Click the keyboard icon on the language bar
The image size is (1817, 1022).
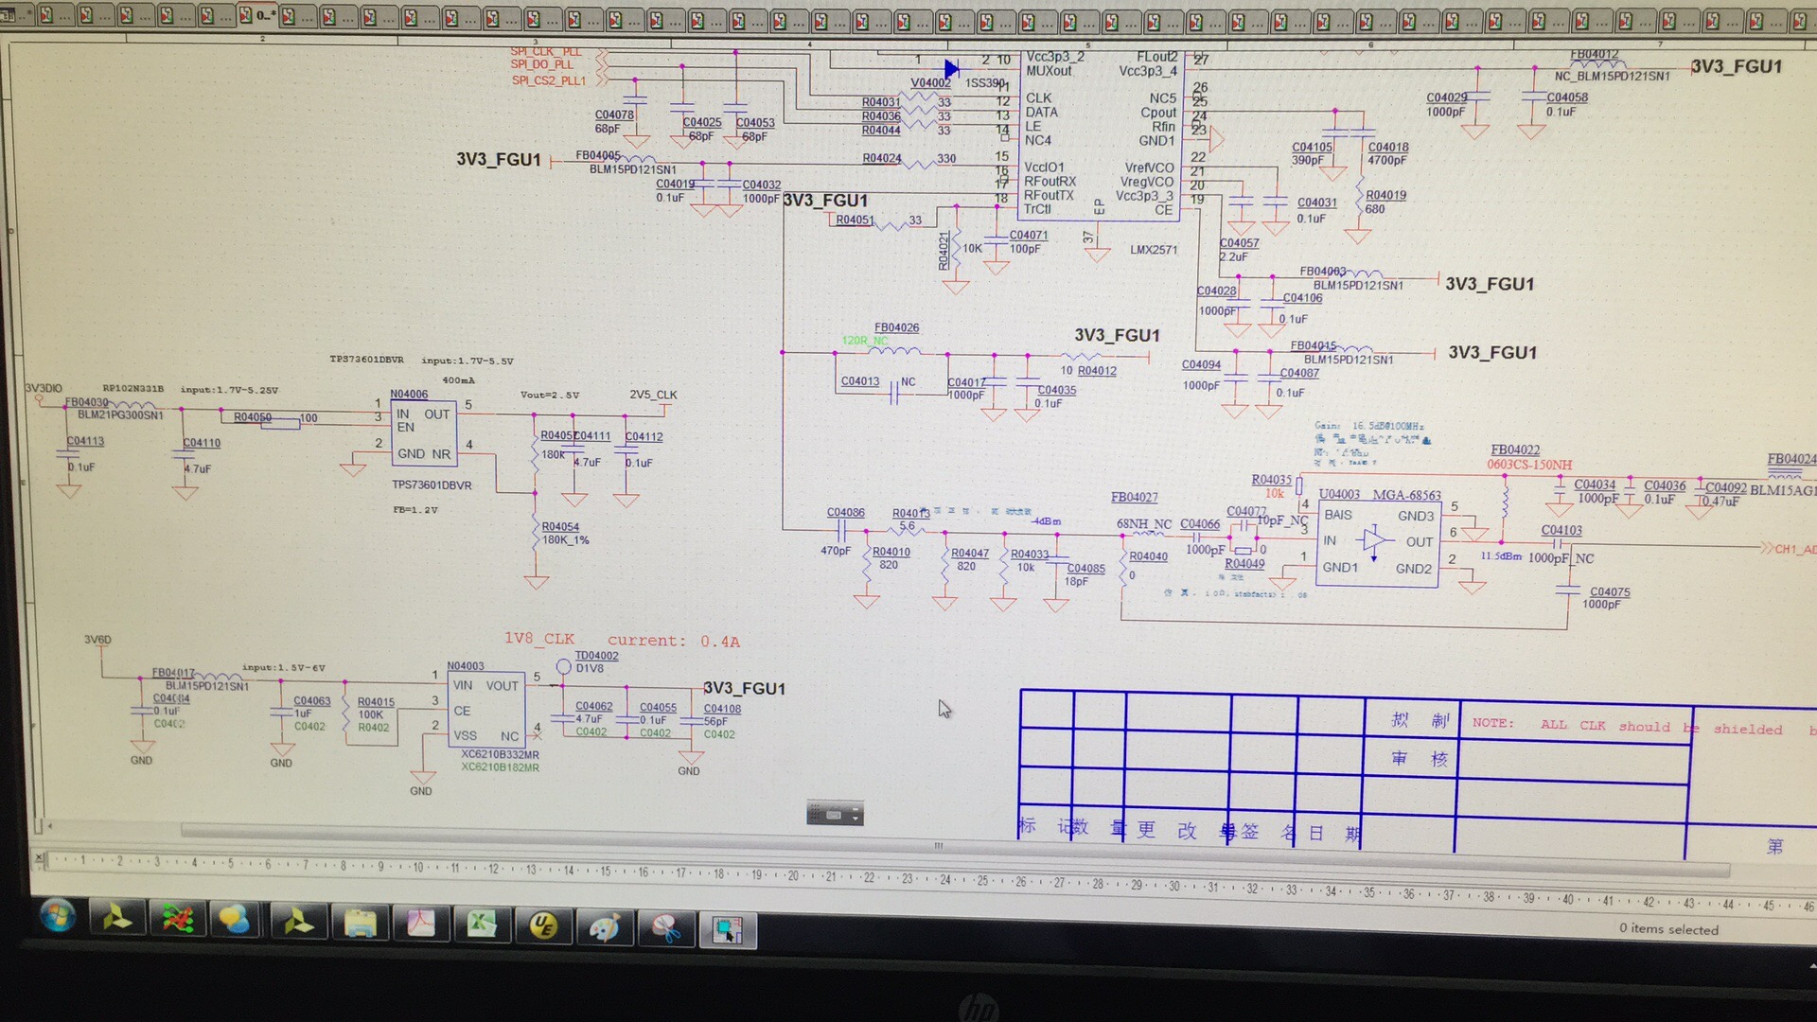click(x=834, y=814)
